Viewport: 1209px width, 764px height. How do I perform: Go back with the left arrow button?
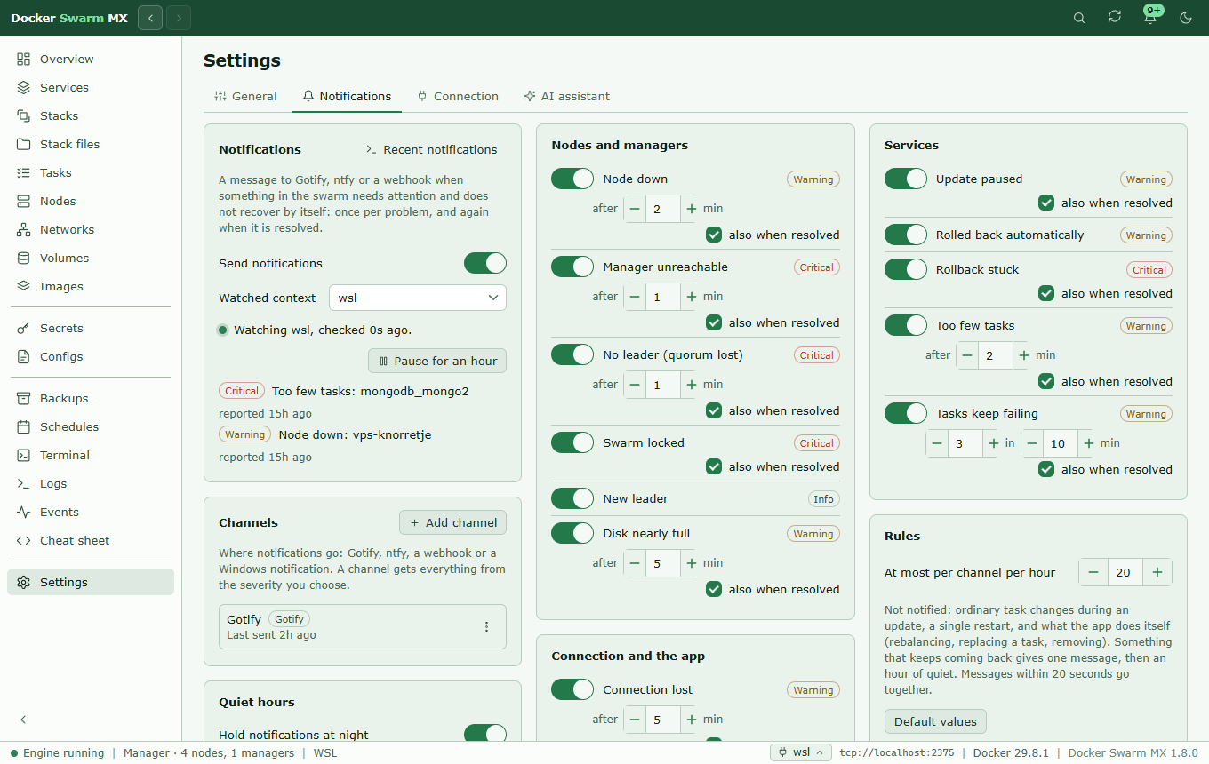[x=150, y=18]
